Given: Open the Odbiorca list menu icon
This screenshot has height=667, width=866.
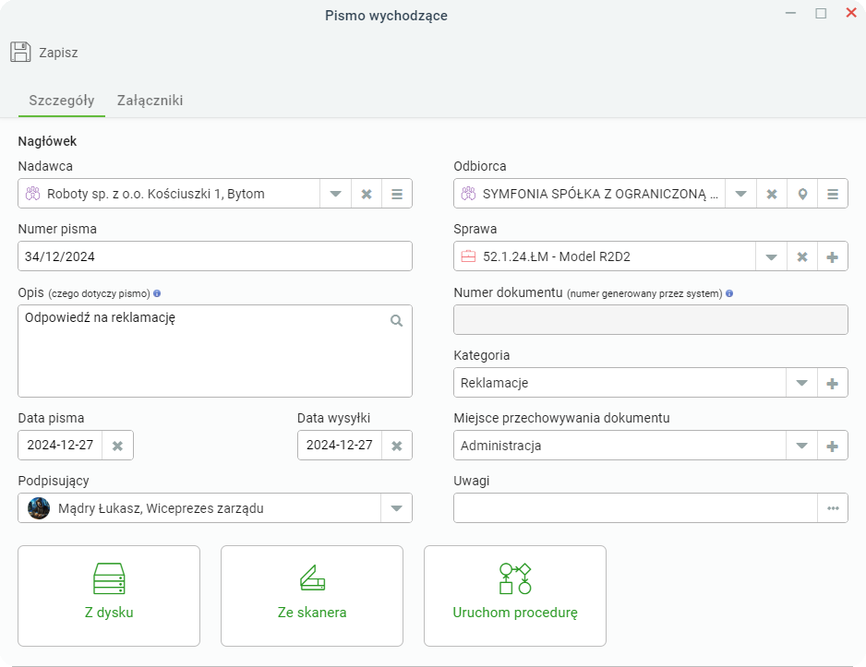Looking at the screenshot, I should coord(833,194).
